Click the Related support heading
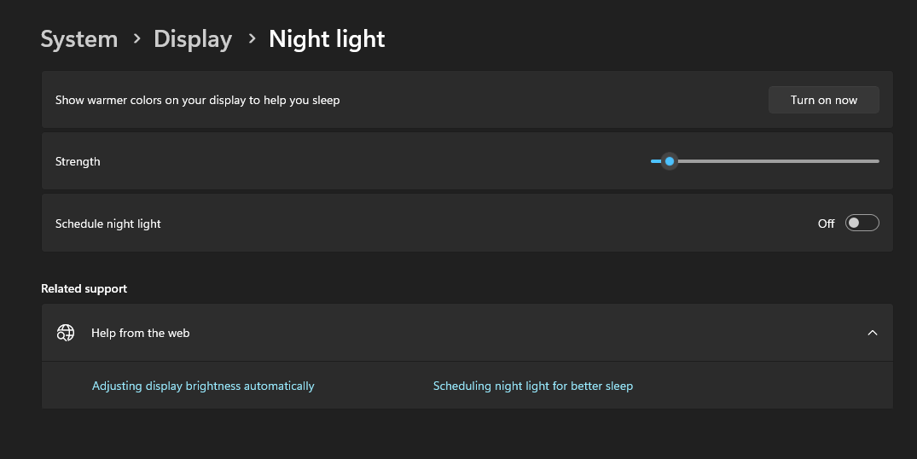This screenshot has width=917, height=459. pos(84,288)
